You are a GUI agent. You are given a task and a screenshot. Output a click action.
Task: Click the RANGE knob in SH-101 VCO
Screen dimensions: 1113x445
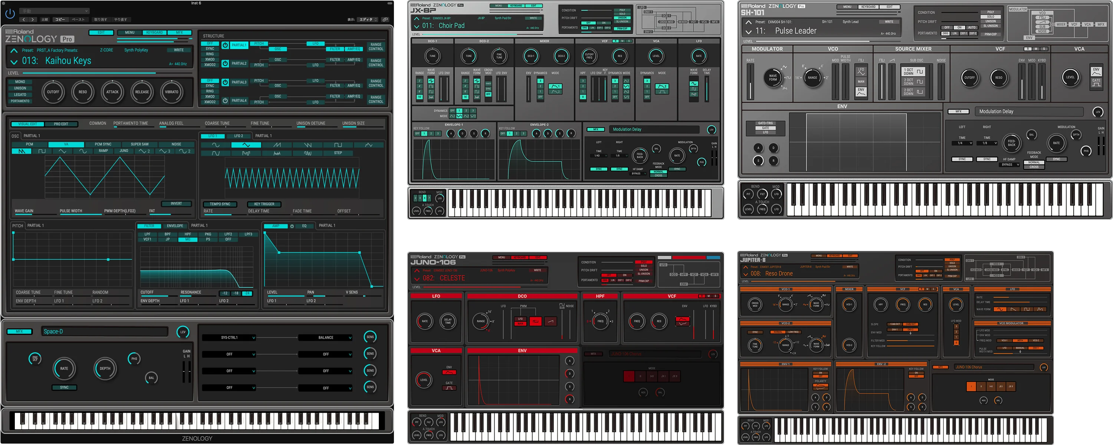[x=812, y=78]
